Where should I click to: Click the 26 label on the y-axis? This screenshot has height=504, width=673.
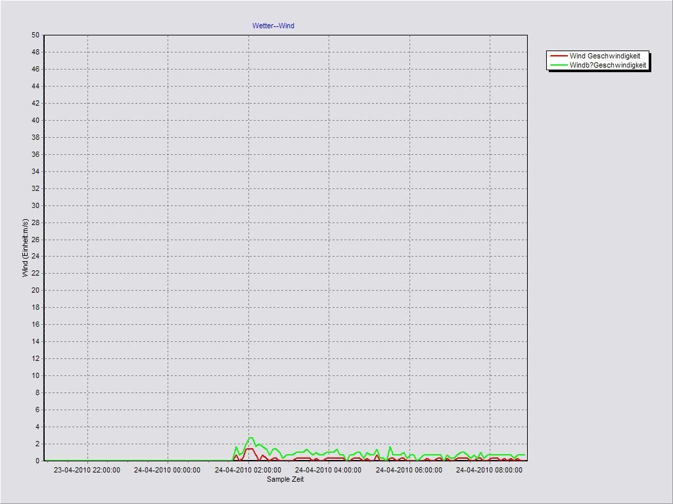(x=35, y=240)
